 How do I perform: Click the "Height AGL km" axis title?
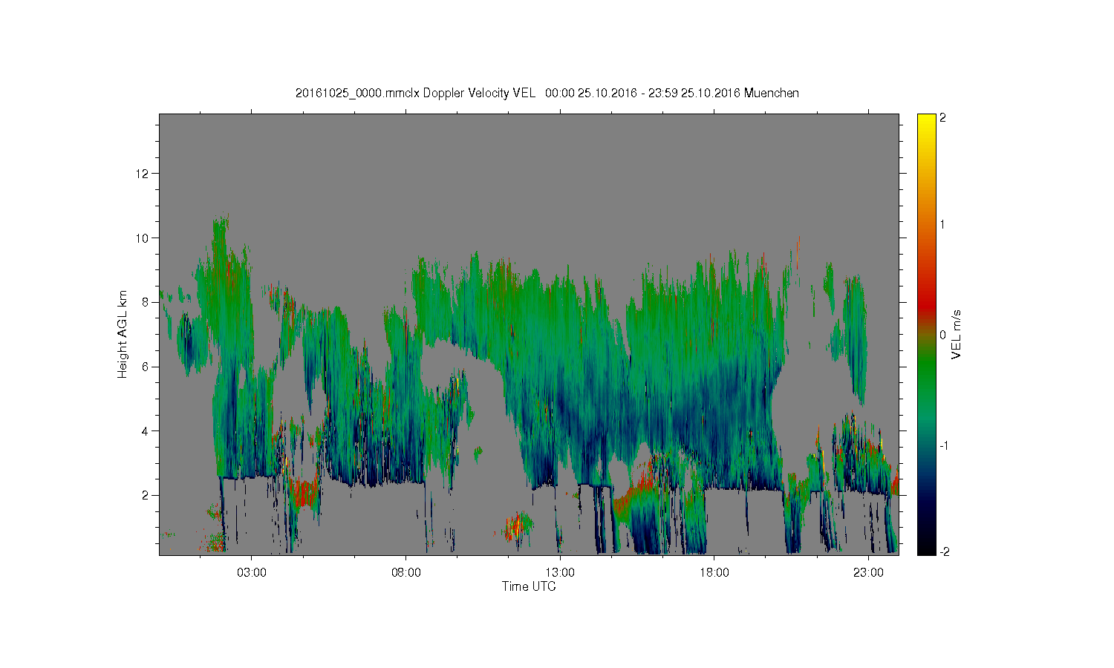tap(123, 334)
